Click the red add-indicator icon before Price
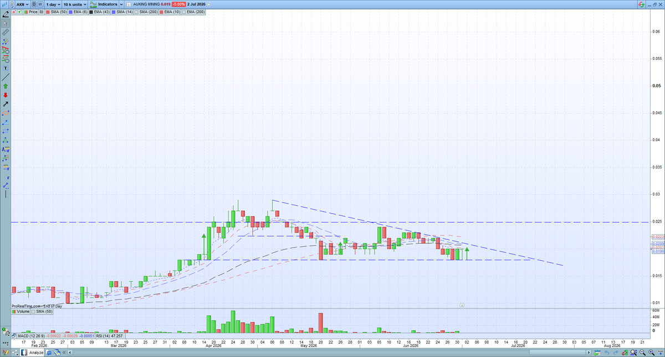The width and height of the screenshot is (665, 357). click(14, 12)
